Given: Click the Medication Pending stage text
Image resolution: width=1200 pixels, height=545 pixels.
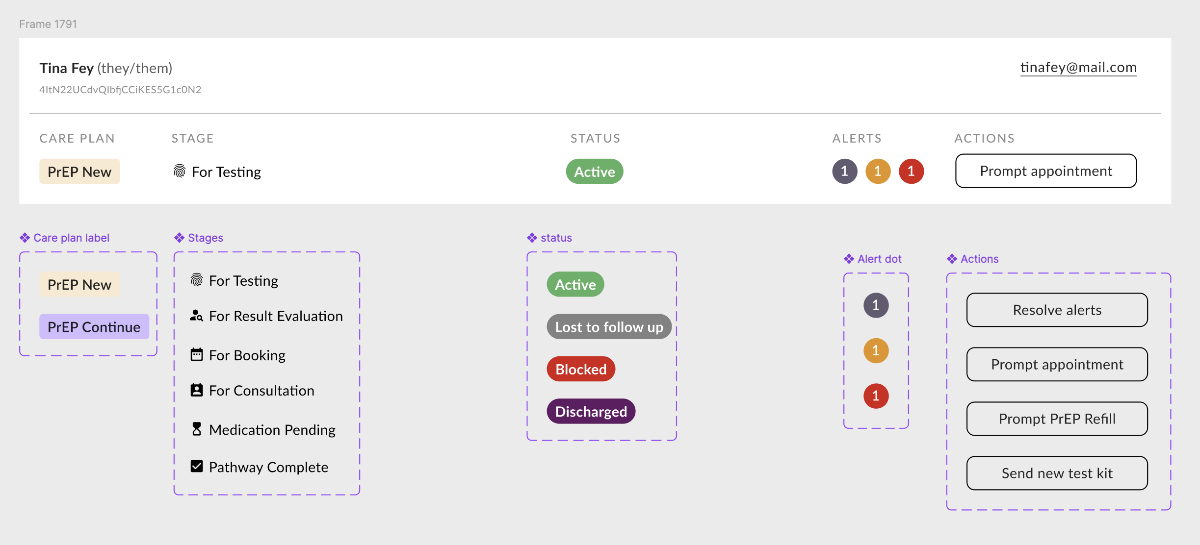Looking at the screenshot, I should 272,430.
